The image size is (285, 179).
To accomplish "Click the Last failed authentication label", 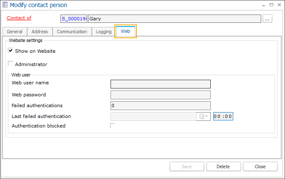I will pyautogui.click(x=41, y=116).
